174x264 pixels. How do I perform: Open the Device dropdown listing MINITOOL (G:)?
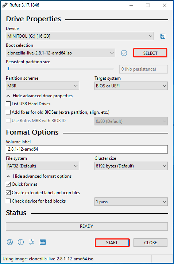[80, 36]
